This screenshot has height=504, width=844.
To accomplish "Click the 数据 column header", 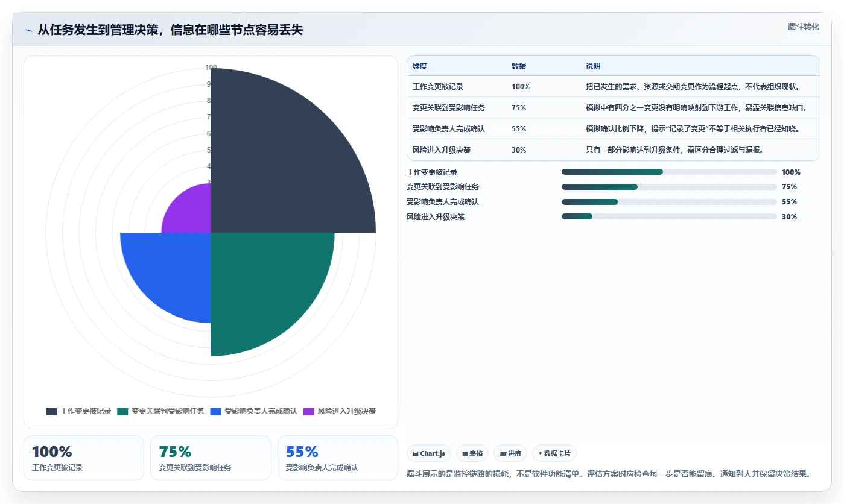I will (x=519, y=66).
